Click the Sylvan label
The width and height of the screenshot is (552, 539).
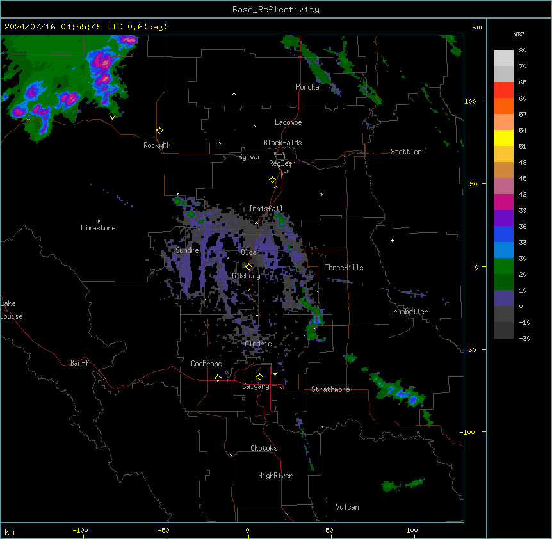point(250,157)
